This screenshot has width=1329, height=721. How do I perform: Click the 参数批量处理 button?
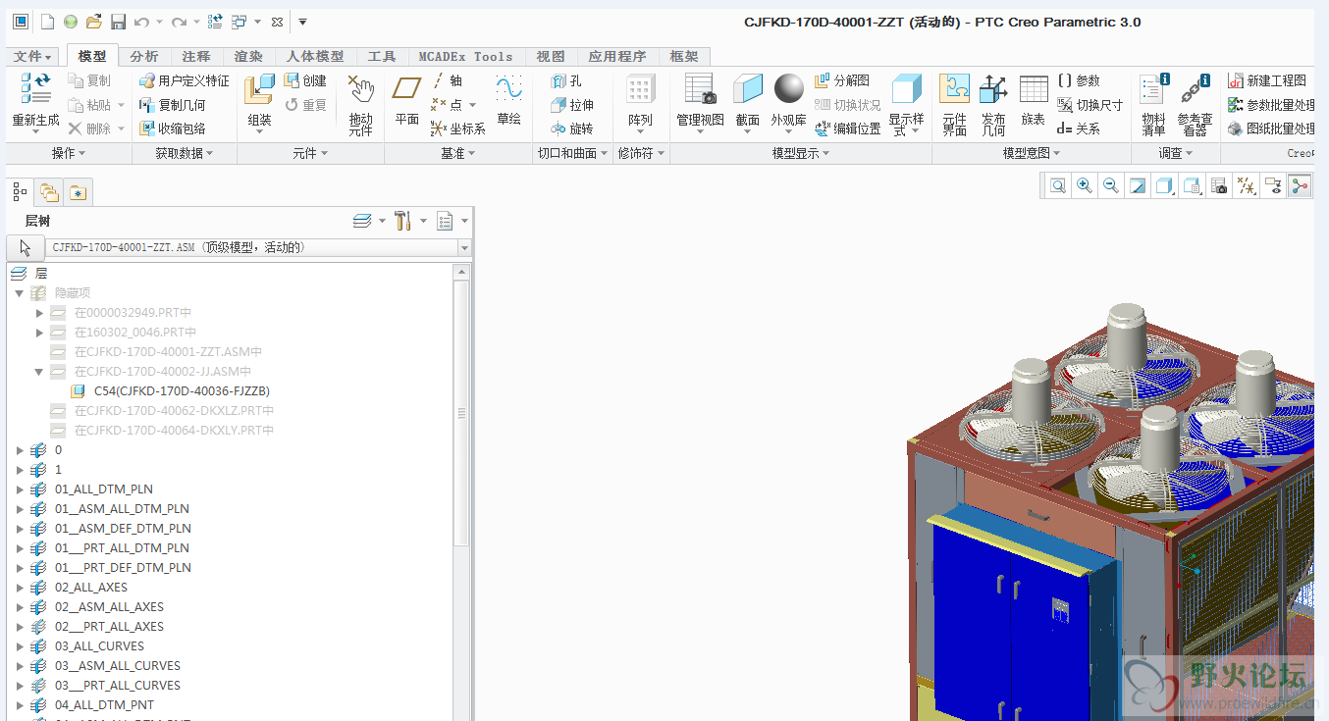1271,104
